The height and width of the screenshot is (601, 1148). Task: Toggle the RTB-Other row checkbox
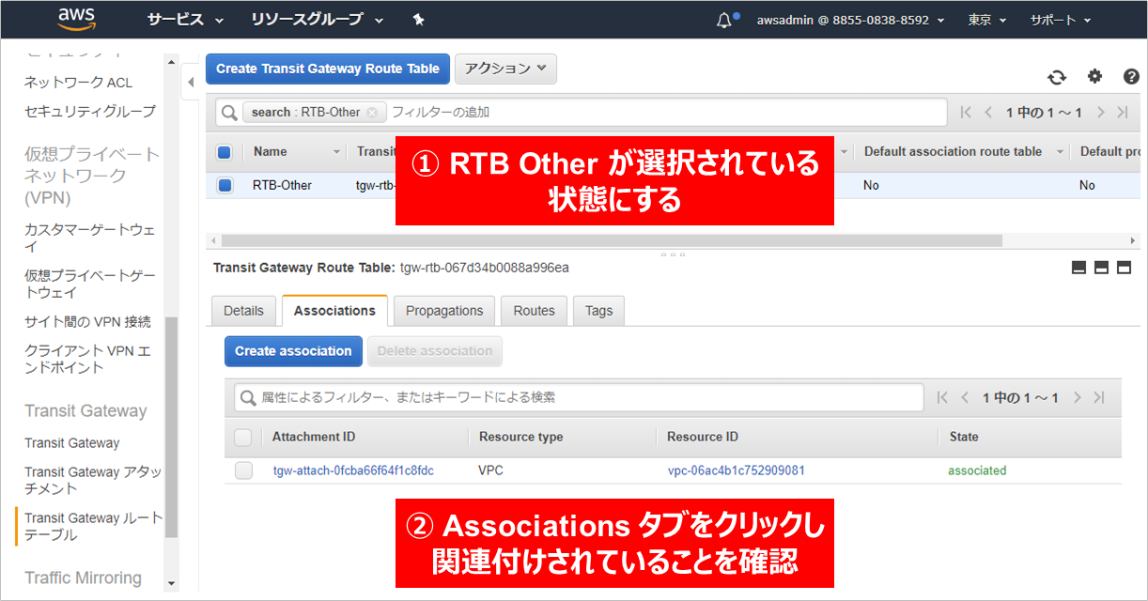tap(225, 185)
